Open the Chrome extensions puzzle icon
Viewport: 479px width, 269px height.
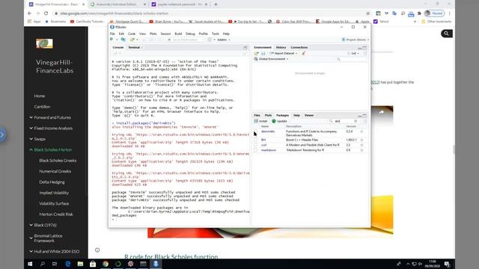click(x=419, y=13)
